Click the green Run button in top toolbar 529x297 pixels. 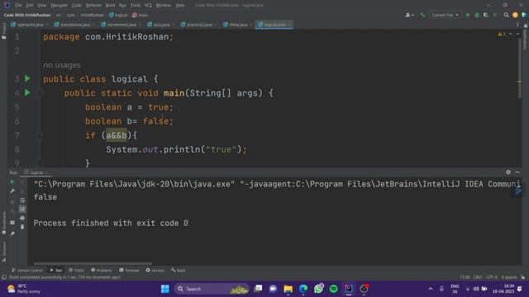pos(468,15)
